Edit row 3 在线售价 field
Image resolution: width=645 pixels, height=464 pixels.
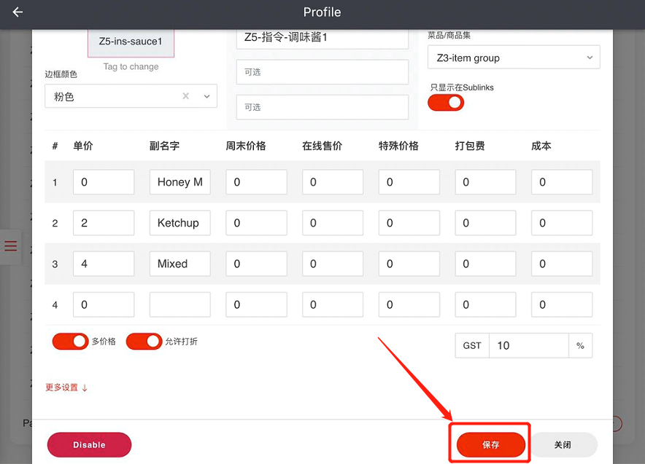pyautogui.click(x=333, y=264)
